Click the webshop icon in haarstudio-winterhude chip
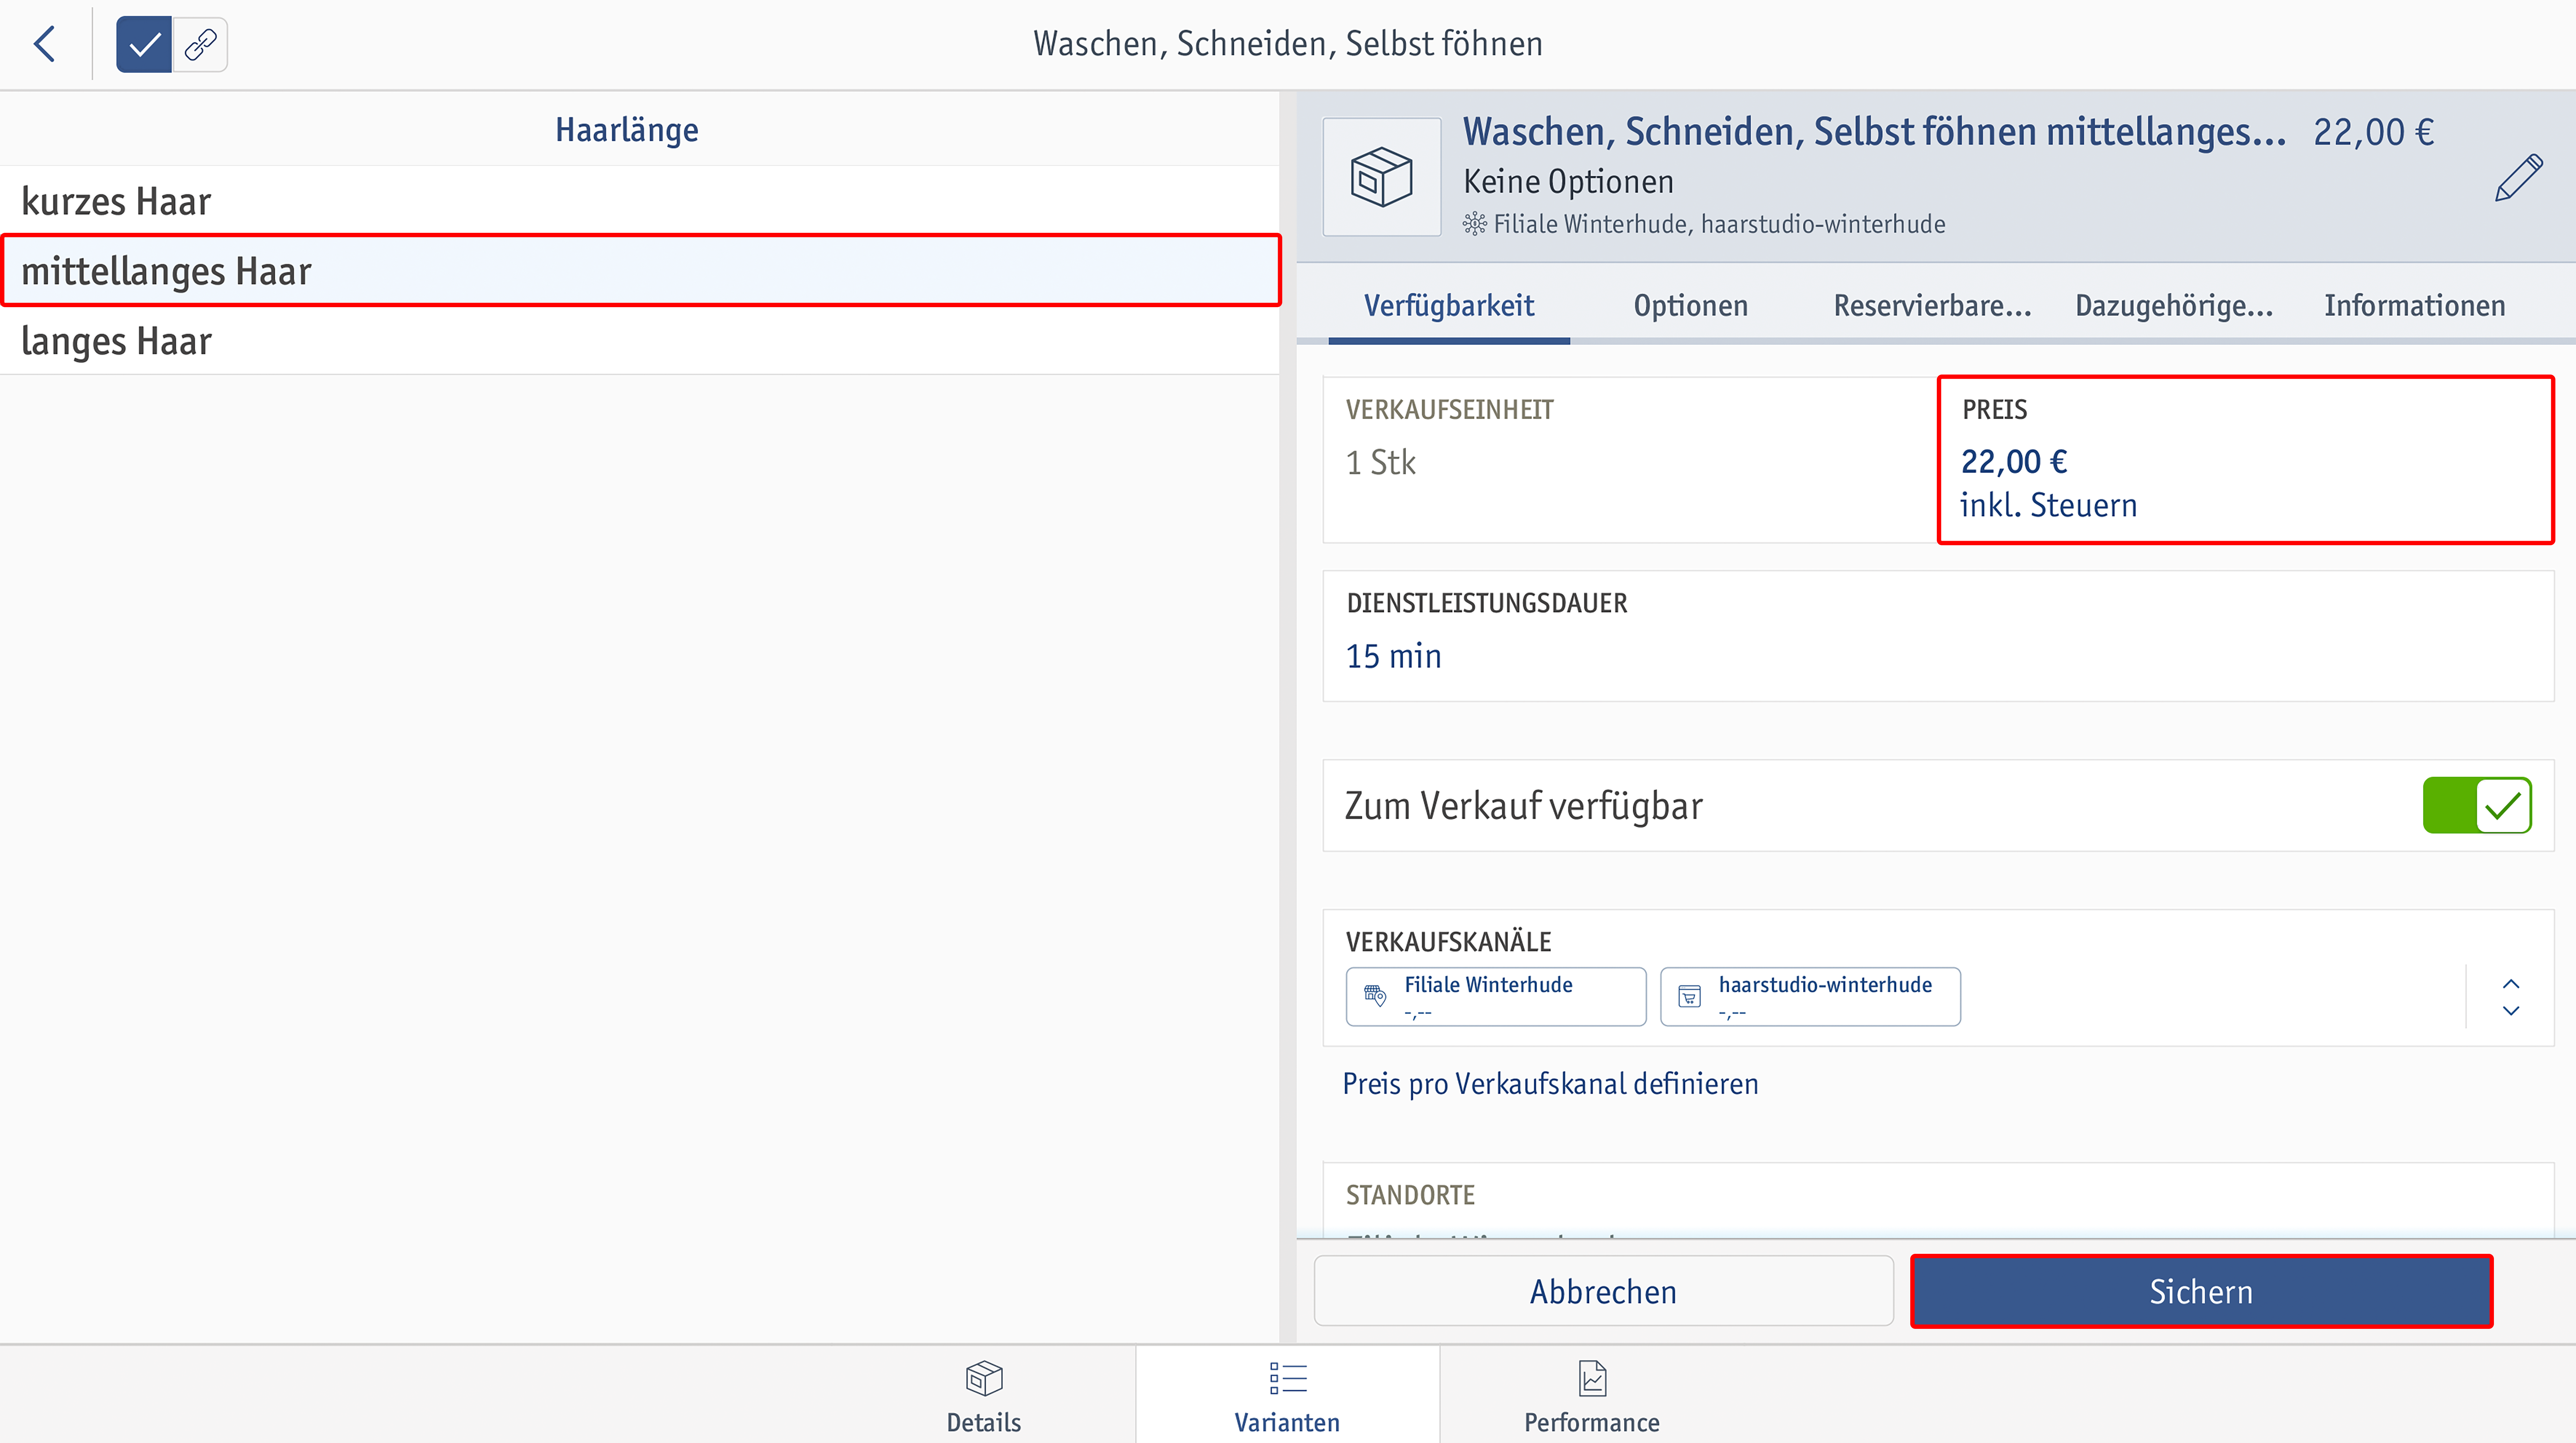The width and height of the screenshot is (2576, 1443). pyautogui.click(x=1689, y=996)
